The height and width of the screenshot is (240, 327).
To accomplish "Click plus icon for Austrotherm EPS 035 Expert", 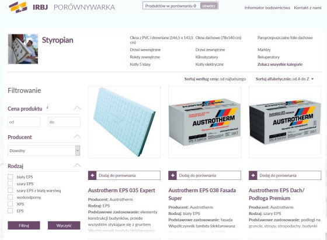I will [x=92, y=175].
